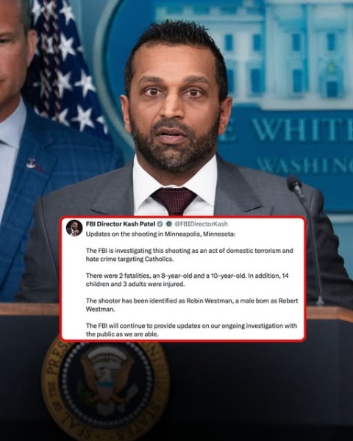This screenshot has width=353, height=441.
Task: Click the "WASHING" text on the backdrop
Action: click(x=304, y=165)
